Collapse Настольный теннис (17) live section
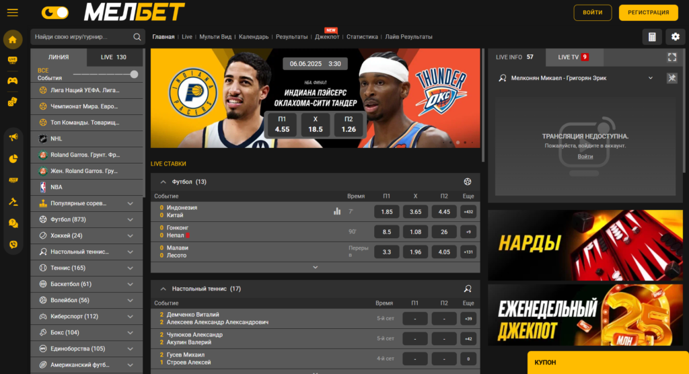689x374 pixels. [163, 289]
